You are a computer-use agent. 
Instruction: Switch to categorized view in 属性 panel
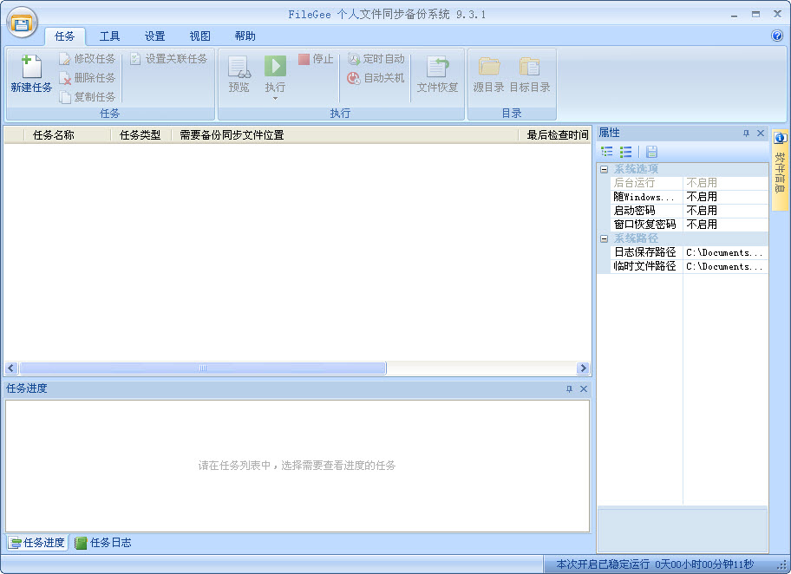[x=607, y=152]
